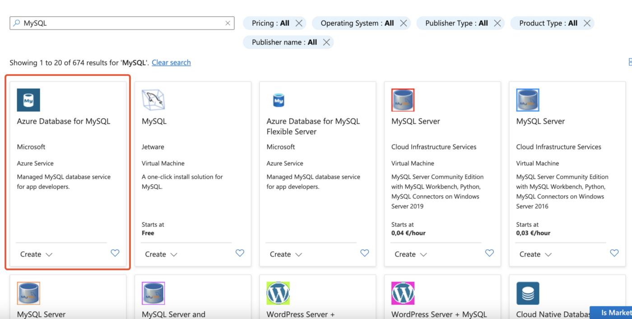This screenshot has height=319, width=632.
Task: Click the Jetware MySQL dolphin icon
Action: (153, 100)
